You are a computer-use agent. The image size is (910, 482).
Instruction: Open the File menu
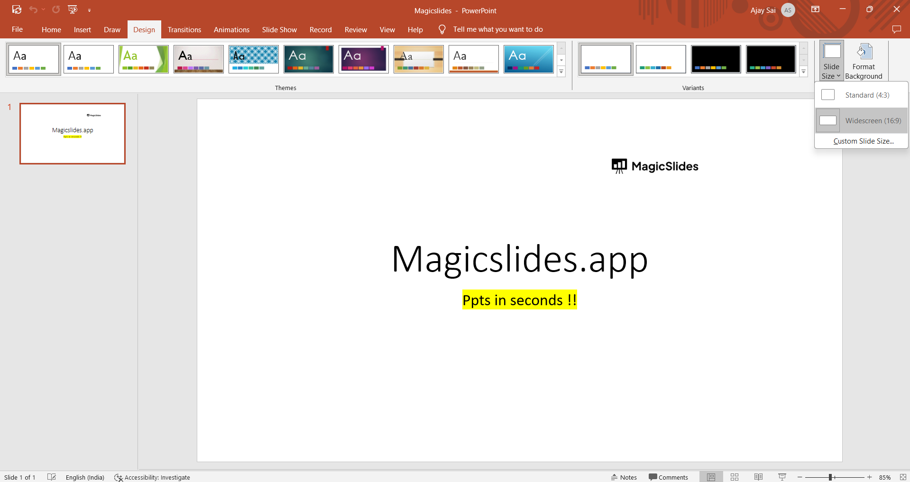click(17, 29)
